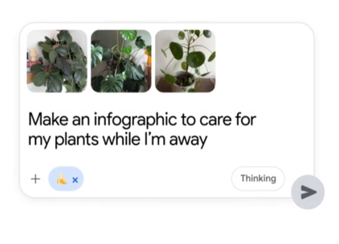The width and height of the screenshot is (339, 244).
Task: Click the word "my" starting the second line
Action: (40, 140)
